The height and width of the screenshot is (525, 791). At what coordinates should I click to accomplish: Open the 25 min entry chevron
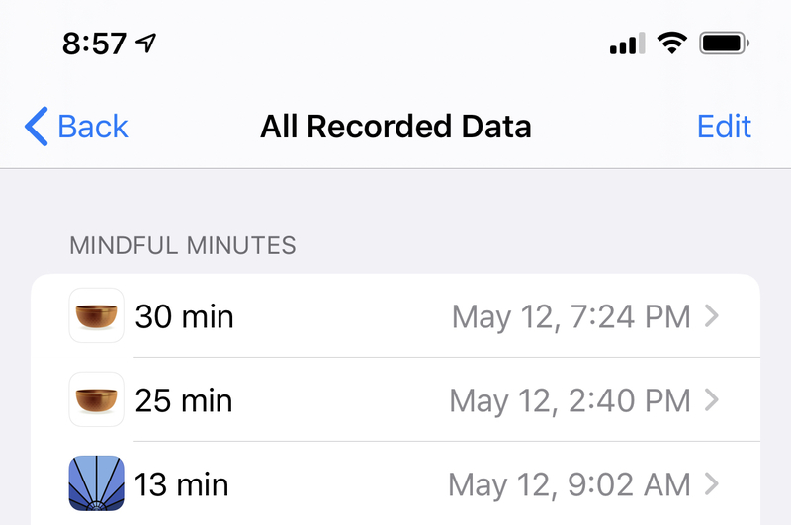click(711, 399)
